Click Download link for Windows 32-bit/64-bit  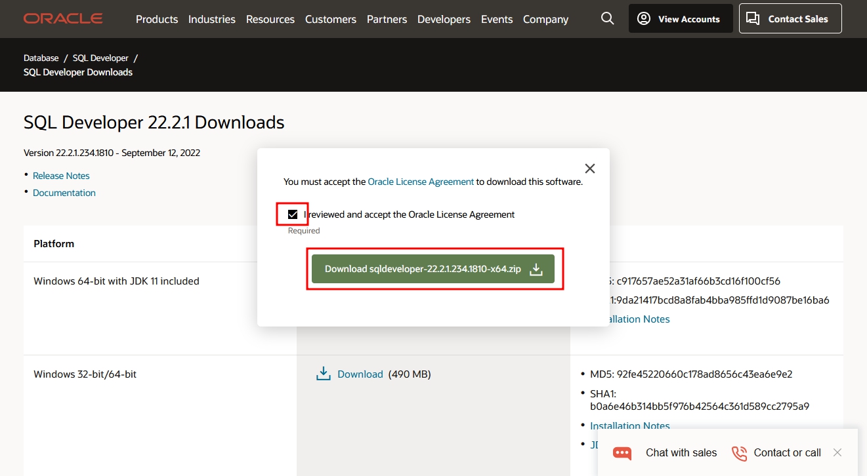click(360, 374)
